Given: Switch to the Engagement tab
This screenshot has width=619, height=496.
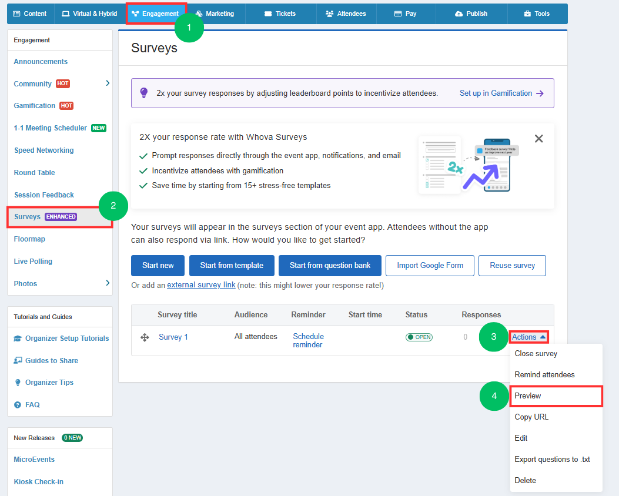Looking at the screenshot, I should point(156,14).
